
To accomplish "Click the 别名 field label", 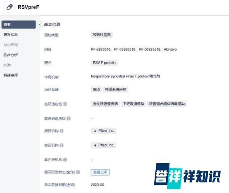I will pos(48,49).
